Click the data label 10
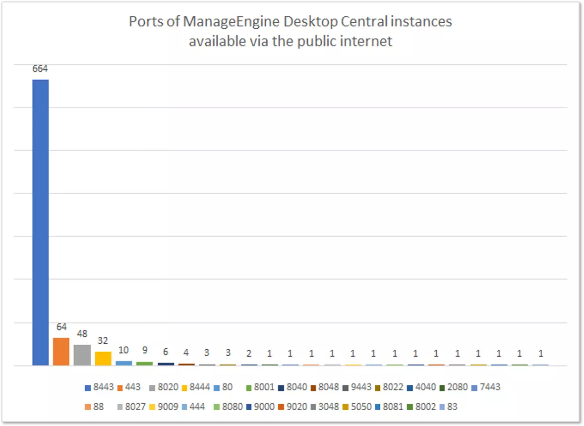The image size is (584, 426). tap(123, 350)
